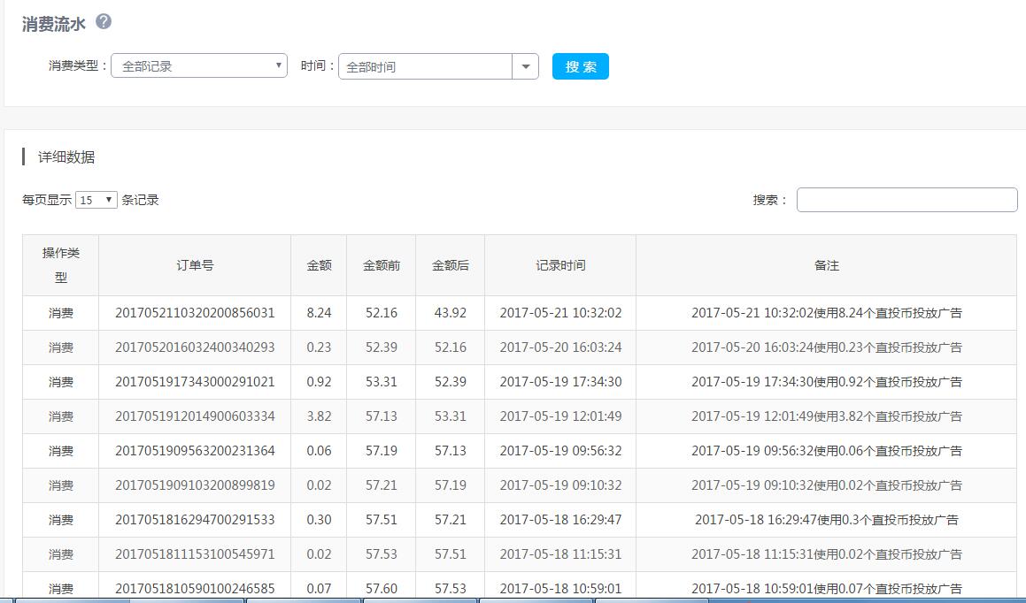Viewport: 1026px width, 603px height.
Task: Select order number 2017051811153100545971
Action: pyautogui.click(x=195, y=554)
